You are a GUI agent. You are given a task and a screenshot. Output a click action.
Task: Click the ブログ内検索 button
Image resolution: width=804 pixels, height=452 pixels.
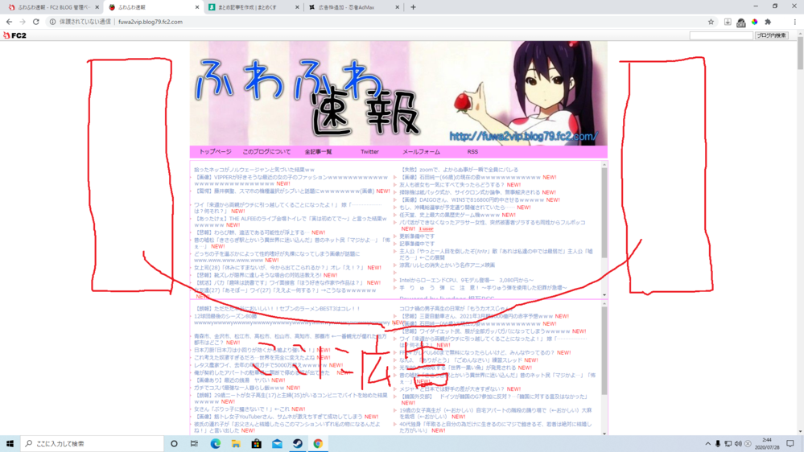point(771,35)
